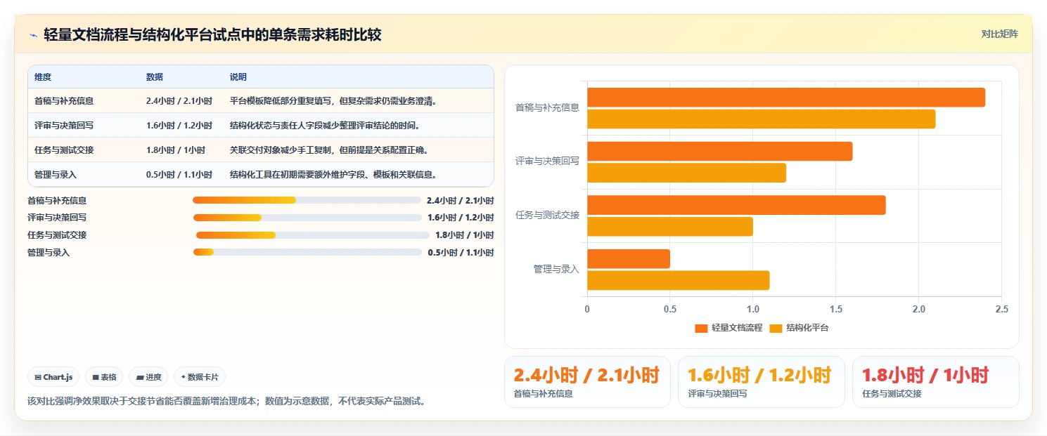Click description starting '结构化状态与责任人字段'
This screenshot has height=436, width=1047.
point(325,126)
